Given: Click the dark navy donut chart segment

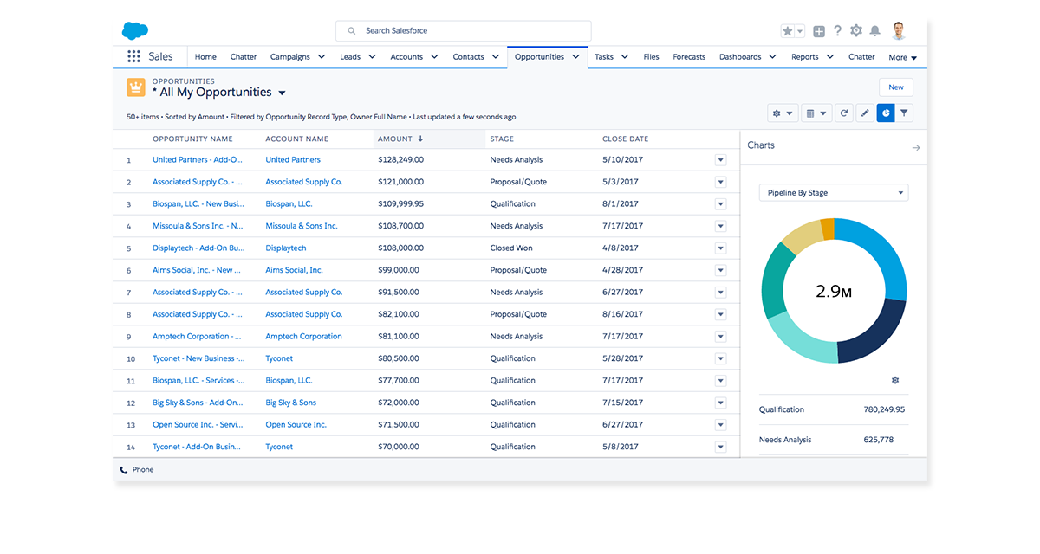Looking at the screenshot, I should tap(873, 333).
